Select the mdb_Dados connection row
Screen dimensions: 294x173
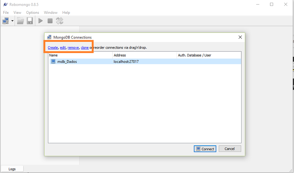(x=145, y=62)
